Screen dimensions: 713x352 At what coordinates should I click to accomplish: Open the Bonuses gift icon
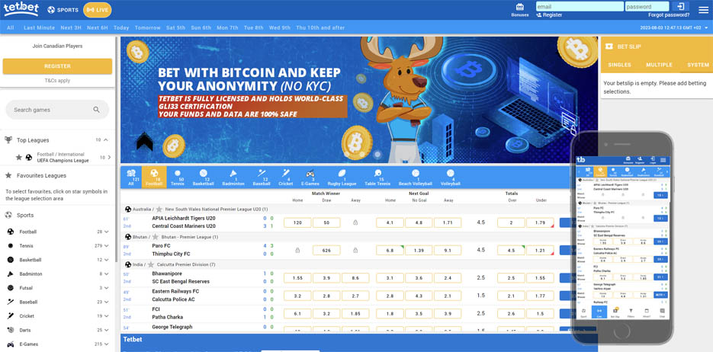pos(520,7)
